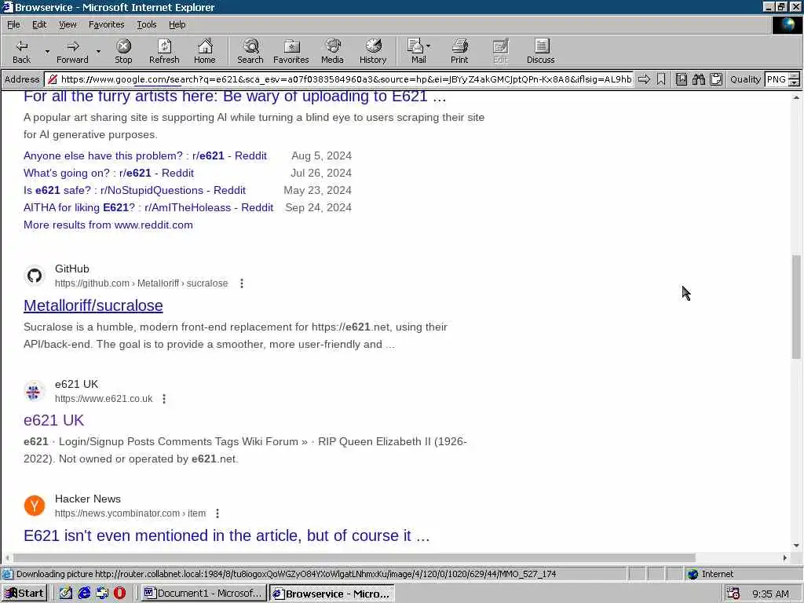Open the Favorites menu

106,24
